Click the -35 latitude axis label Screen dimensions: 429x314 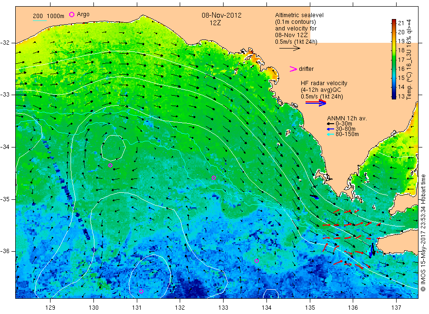tap(5, 199)
